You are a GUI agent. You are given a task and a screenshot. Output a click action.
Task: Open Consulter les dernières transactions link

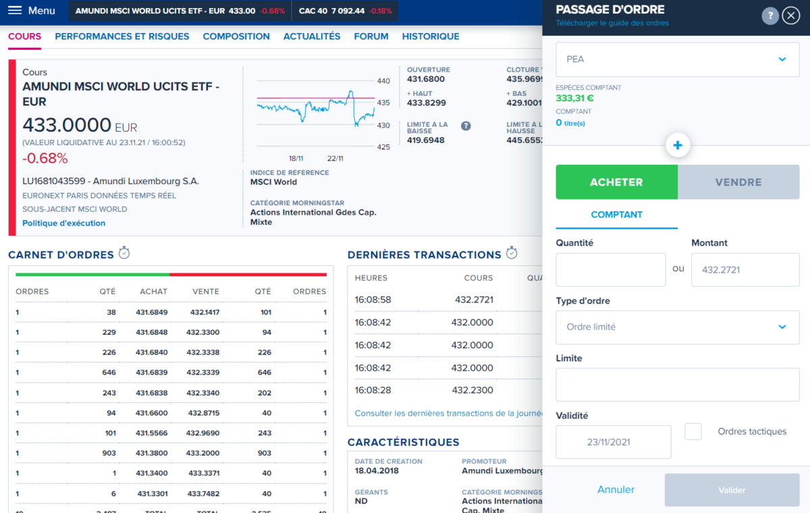click(x=449, y=413)
